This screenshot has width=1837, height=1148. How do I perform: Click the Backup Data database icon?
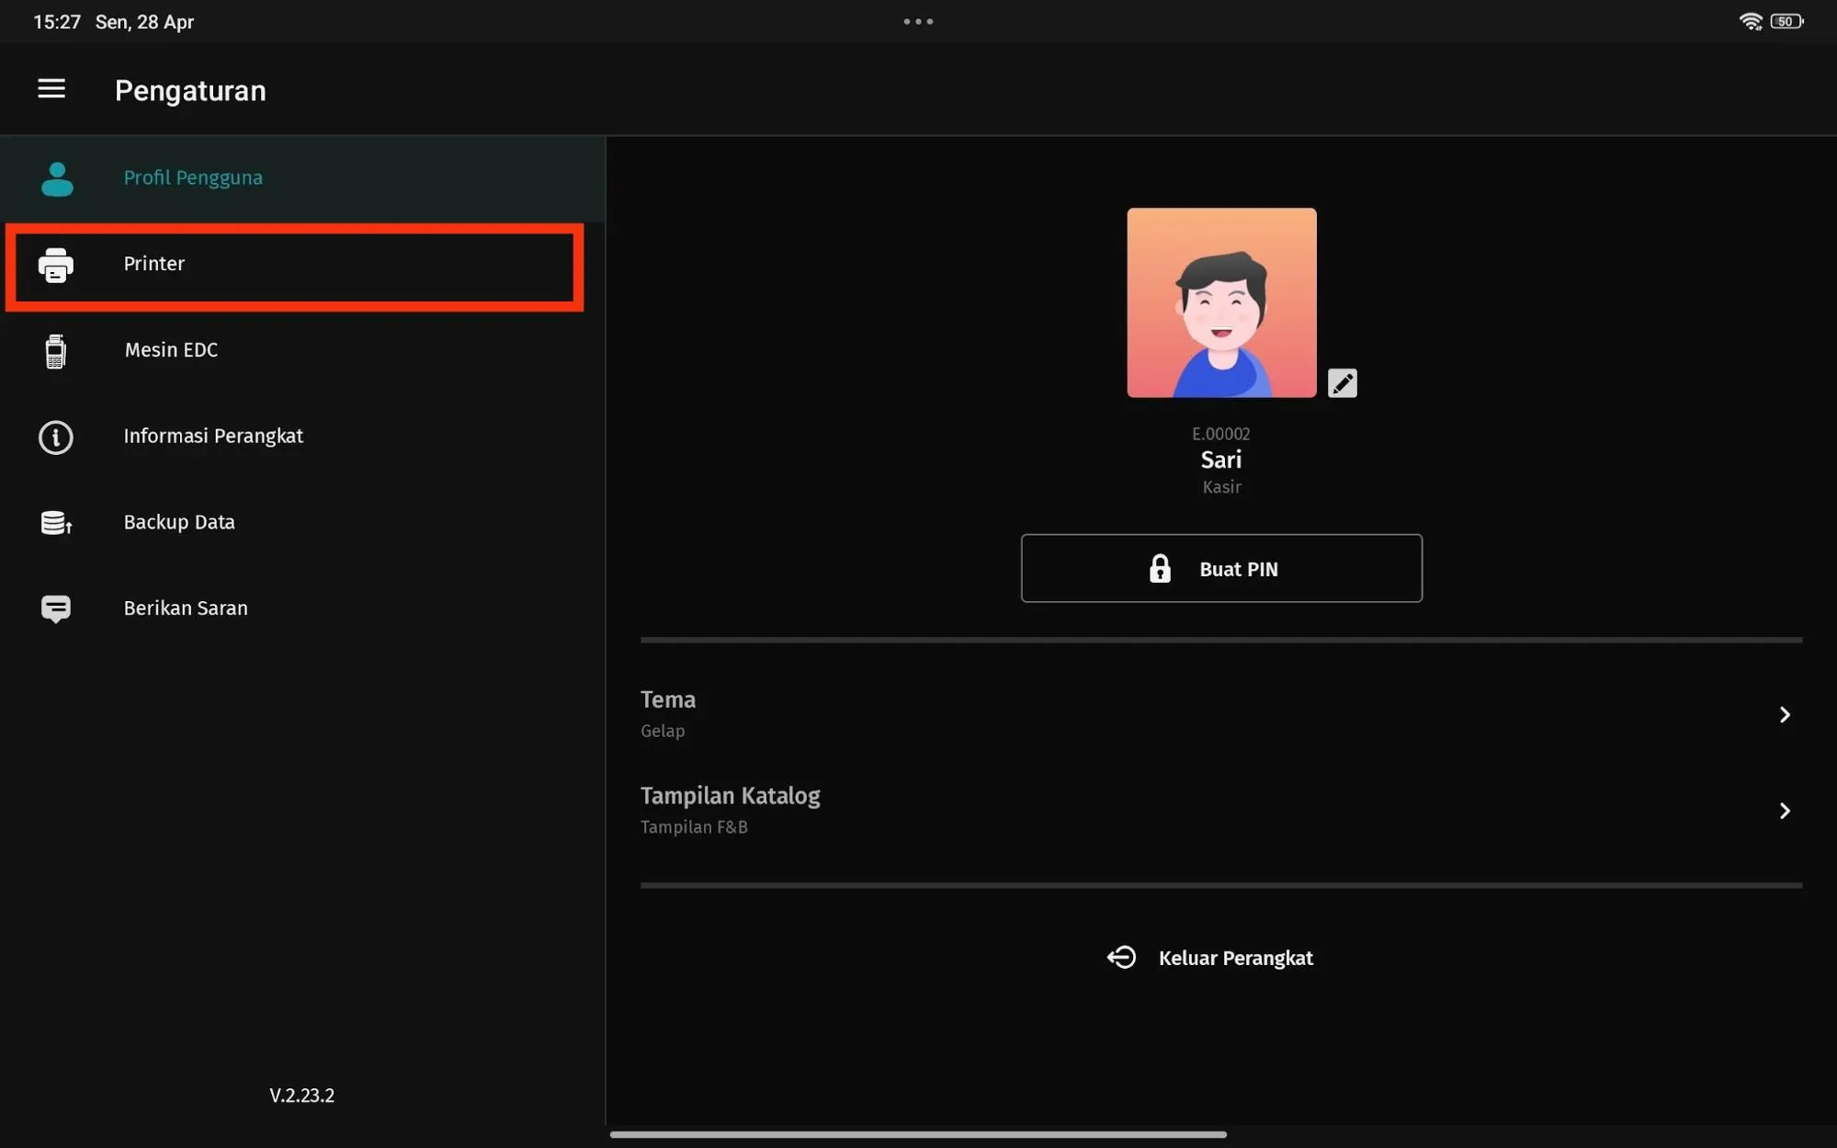tap(55, 522)
